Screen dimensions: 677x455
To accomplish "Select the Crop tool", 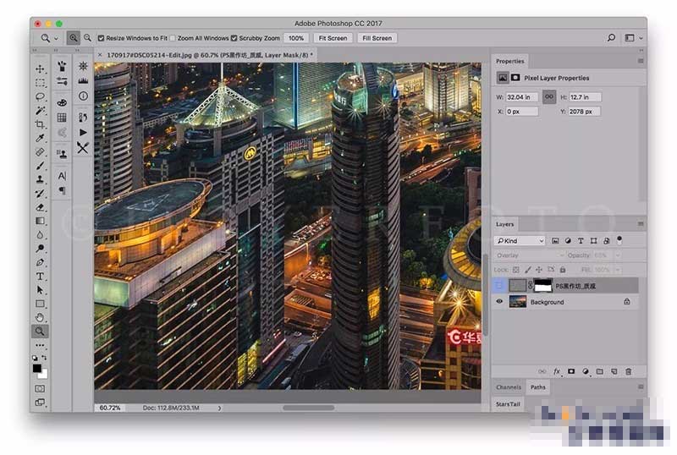I will (x=40, y=124).
